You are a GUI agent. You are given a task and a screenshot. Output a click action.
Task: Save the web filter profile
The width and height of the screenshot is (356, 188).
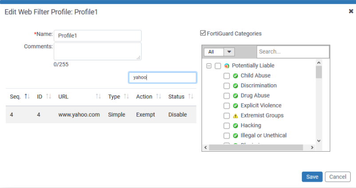point(312,177)
